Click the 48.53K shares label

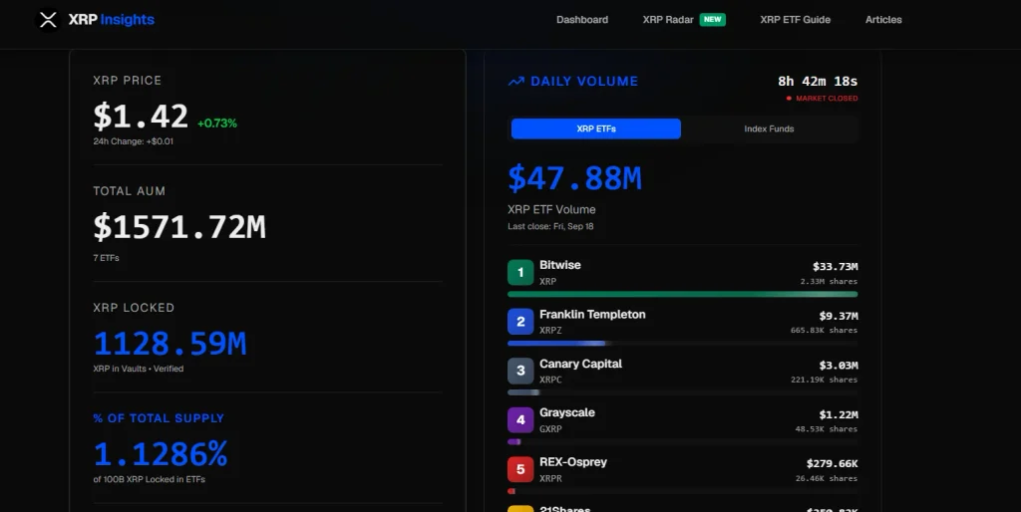click(826, 429)
